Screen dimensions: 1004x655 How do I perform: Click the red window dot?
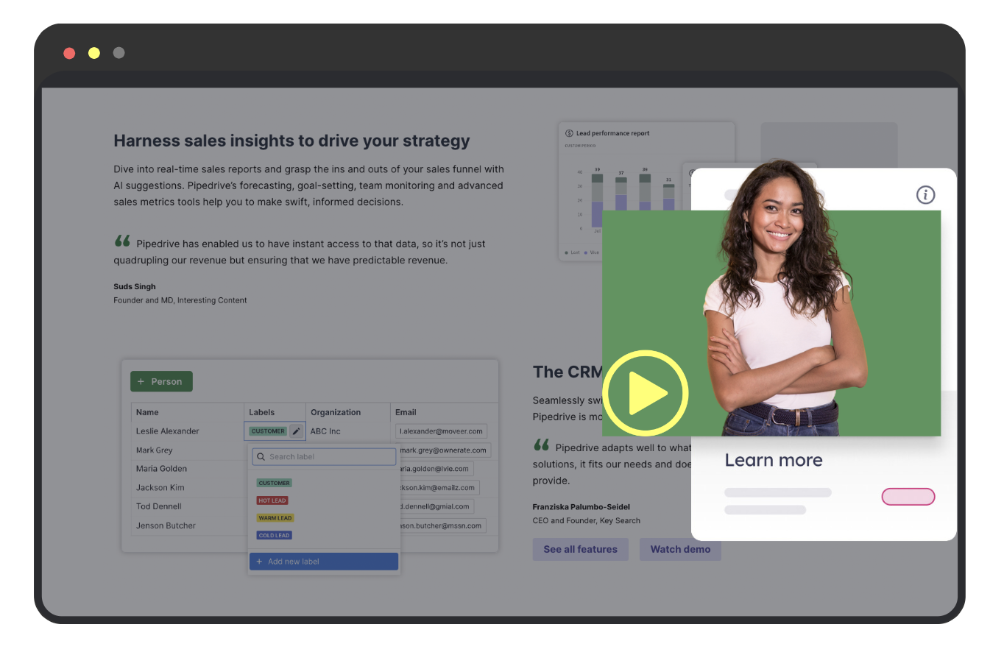[69, 53]
